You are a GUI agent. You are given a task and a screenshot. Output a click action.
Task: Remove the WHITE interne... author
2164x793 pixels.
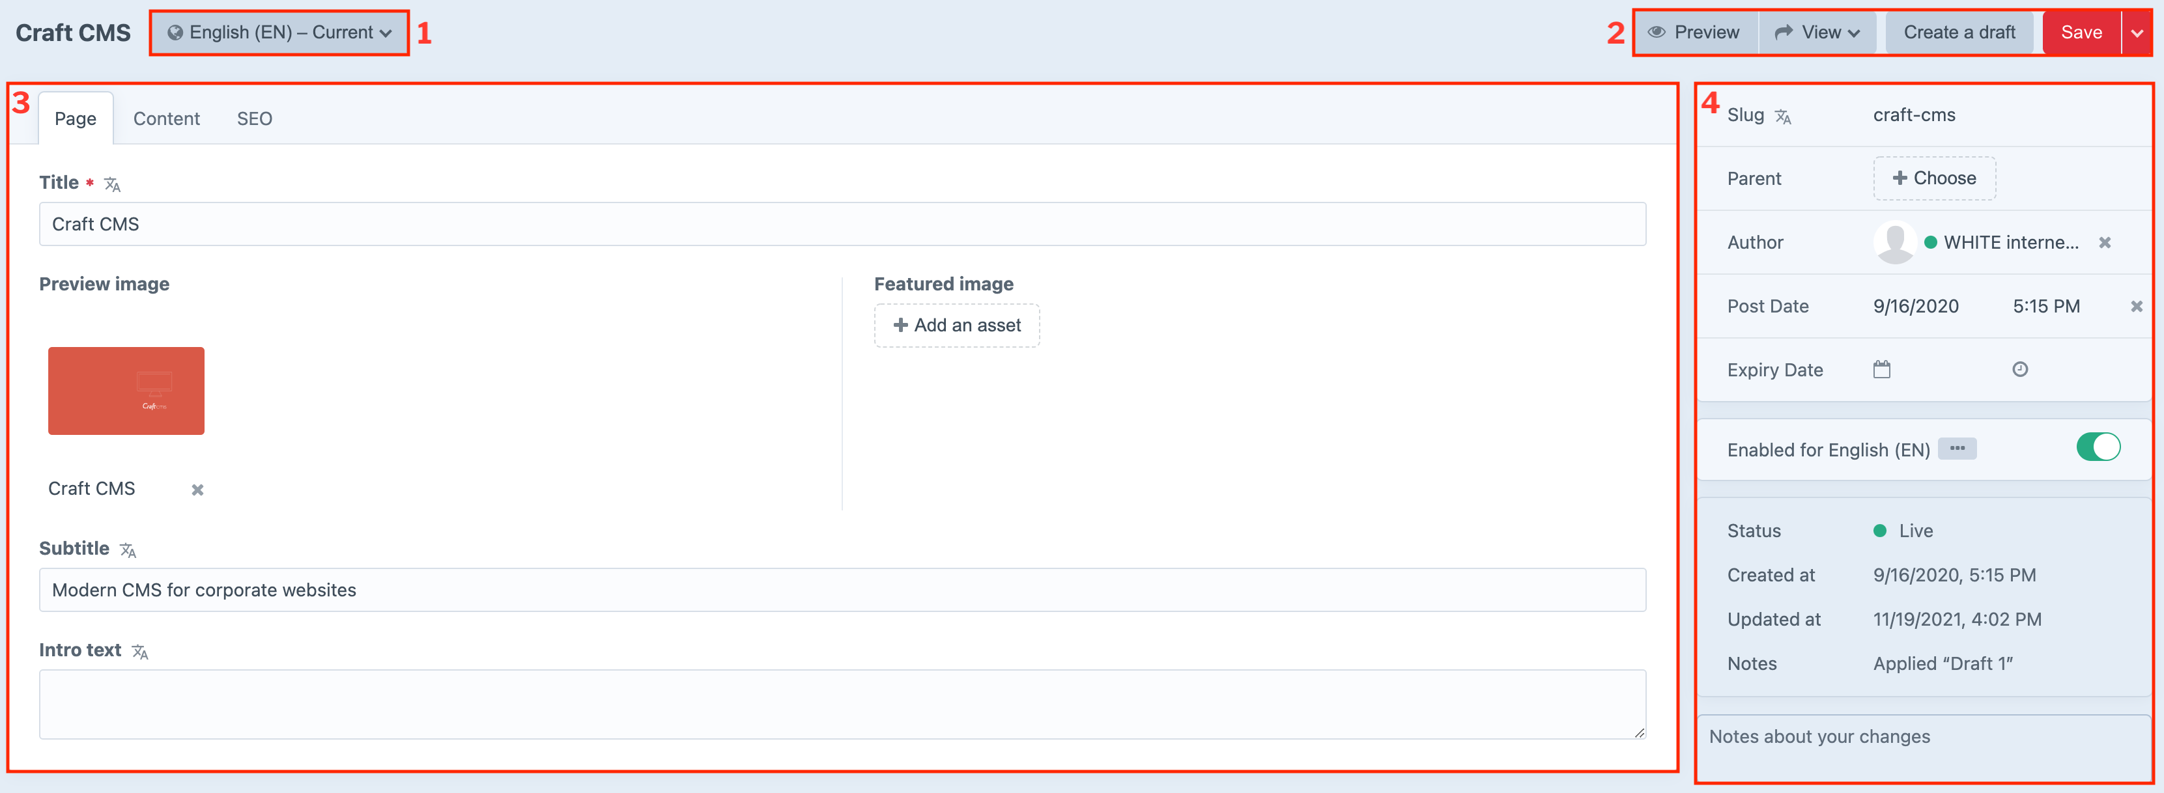tap(2104, 243)
